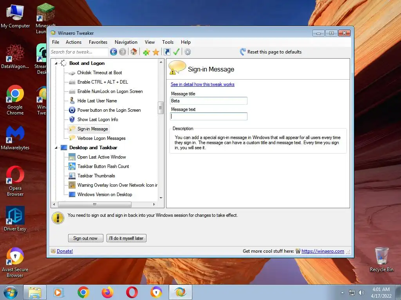The image size is (401, 300).
Task: Open the Home page house icon
Action: pyautogui.click(x=134, y=52)
